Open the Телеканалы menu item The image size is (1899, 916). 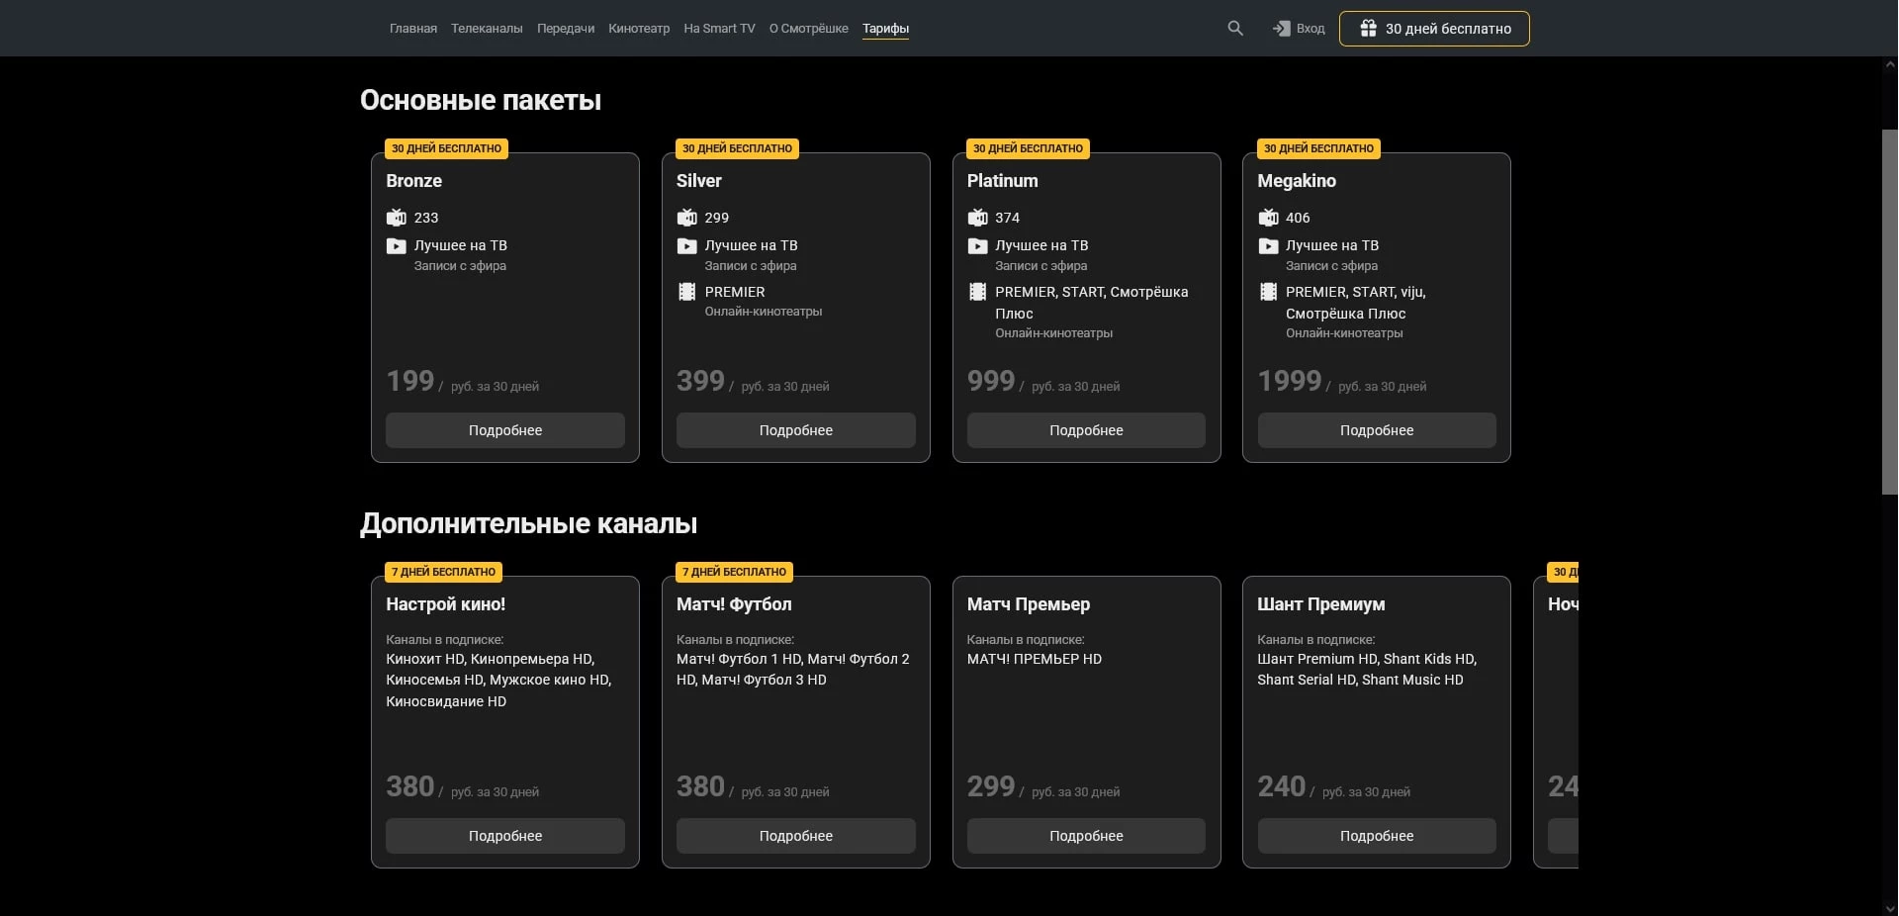(x=487, y=29)
